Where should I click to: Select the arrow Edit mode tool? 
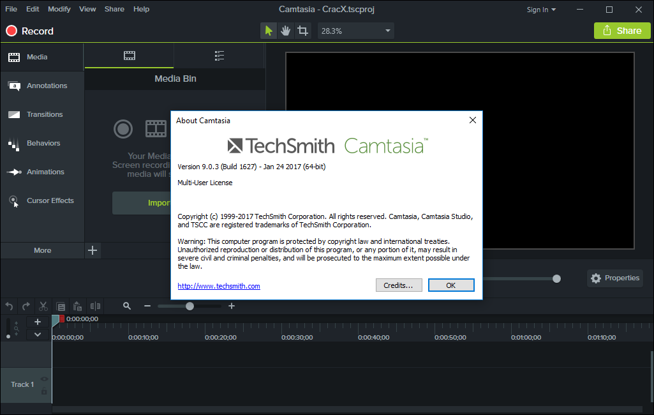pyautogui.click(x=269, y=31)
